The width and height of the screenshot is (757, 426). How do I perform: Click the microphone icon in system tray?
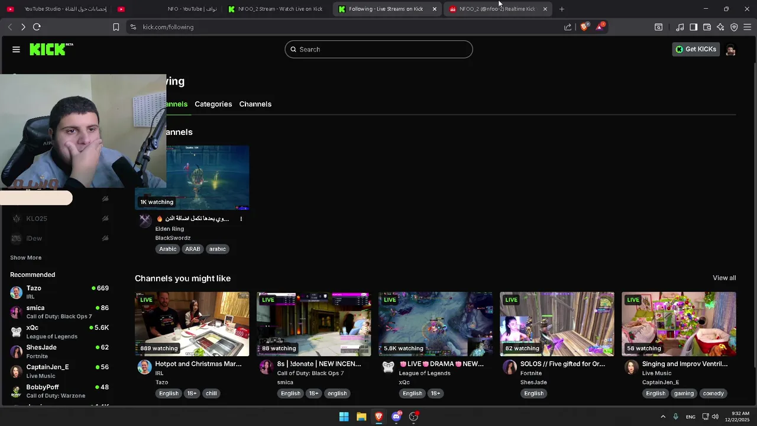click(675, 417)
